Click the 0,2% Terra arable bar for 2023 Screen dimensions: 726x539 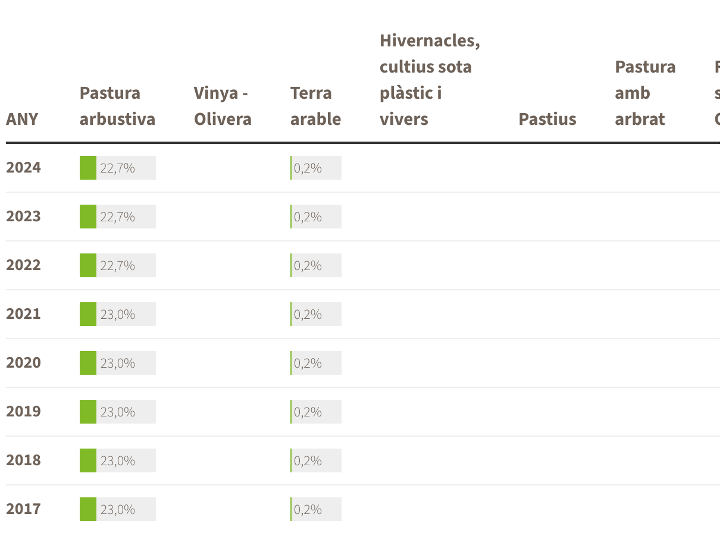click(316, 217)
